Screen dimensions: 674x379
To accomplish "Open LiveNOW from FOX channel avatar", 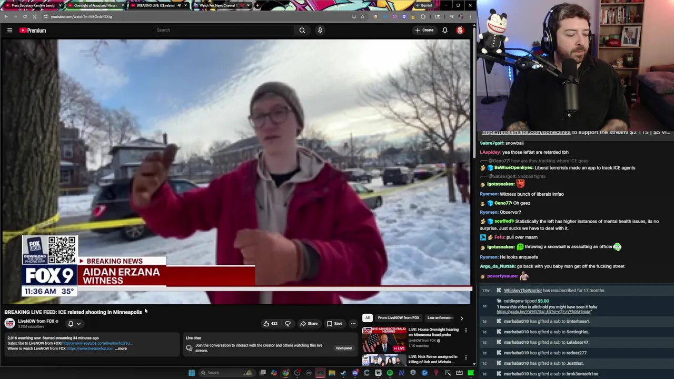I will click(9, 323).
